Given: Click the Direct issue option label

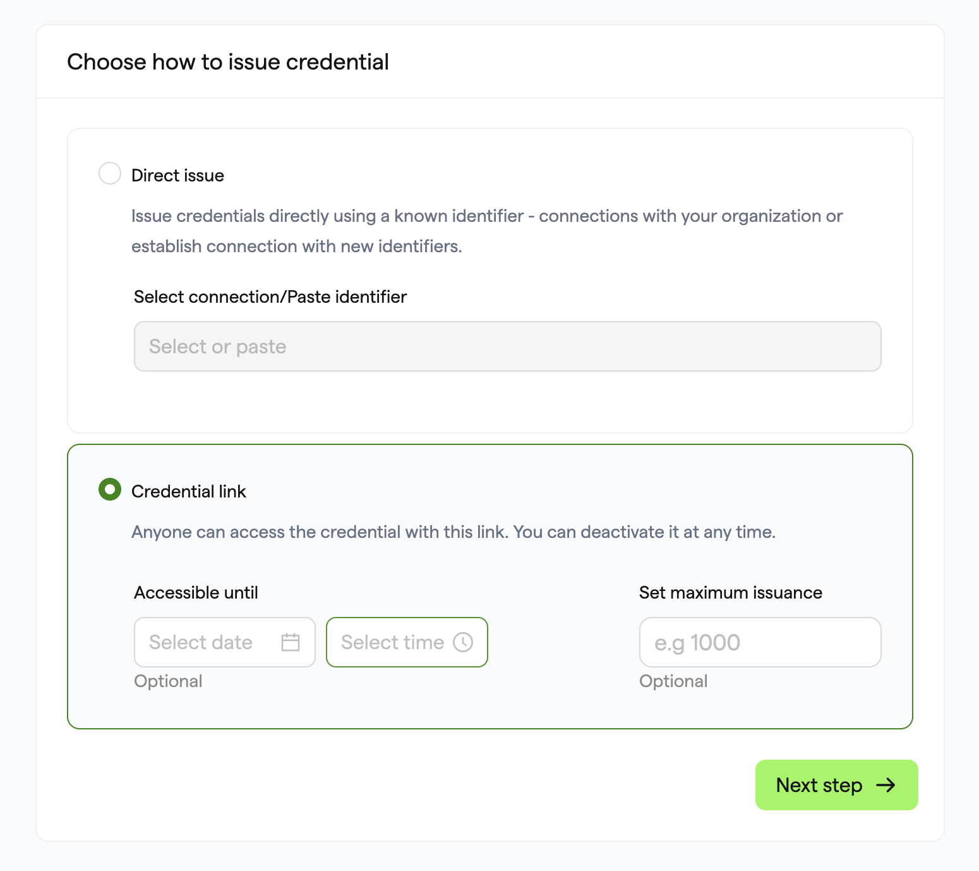Looking at the screenshot, I should click(x=177, y=175).
